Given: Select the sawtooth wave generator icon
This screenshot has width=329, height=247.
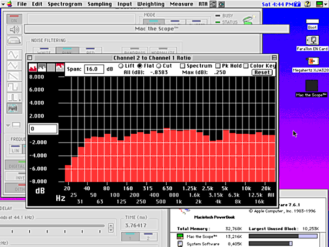Looking at the screenshot, I should [x=14, y=76].
